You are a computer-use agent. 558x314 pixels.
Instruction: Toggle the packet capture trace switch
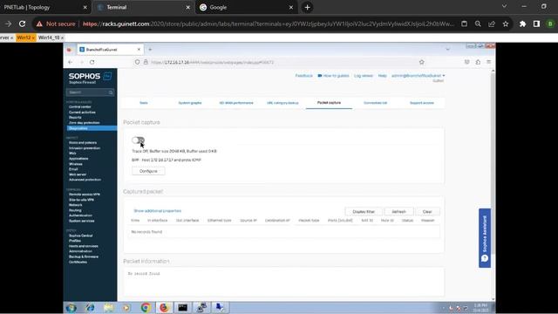click(138, 140)
